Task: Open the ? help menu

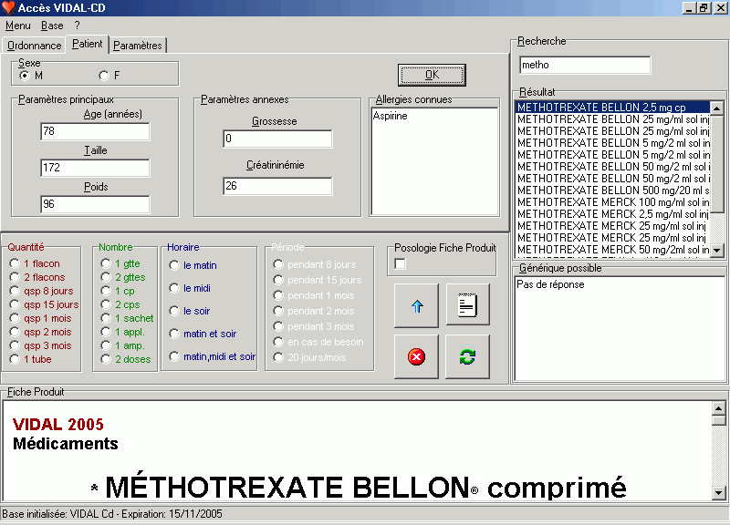Action: pyautogui.click(x=78, y=26)
